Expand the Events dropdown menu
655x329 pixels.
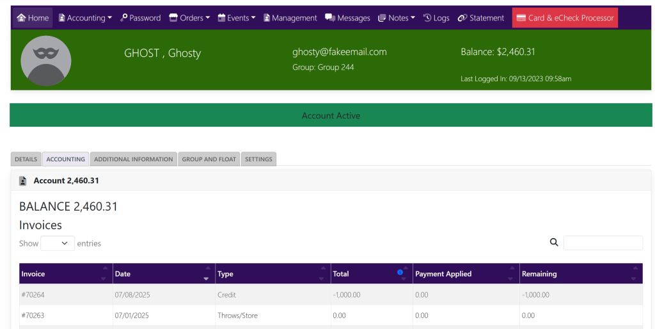coord(237,18)
